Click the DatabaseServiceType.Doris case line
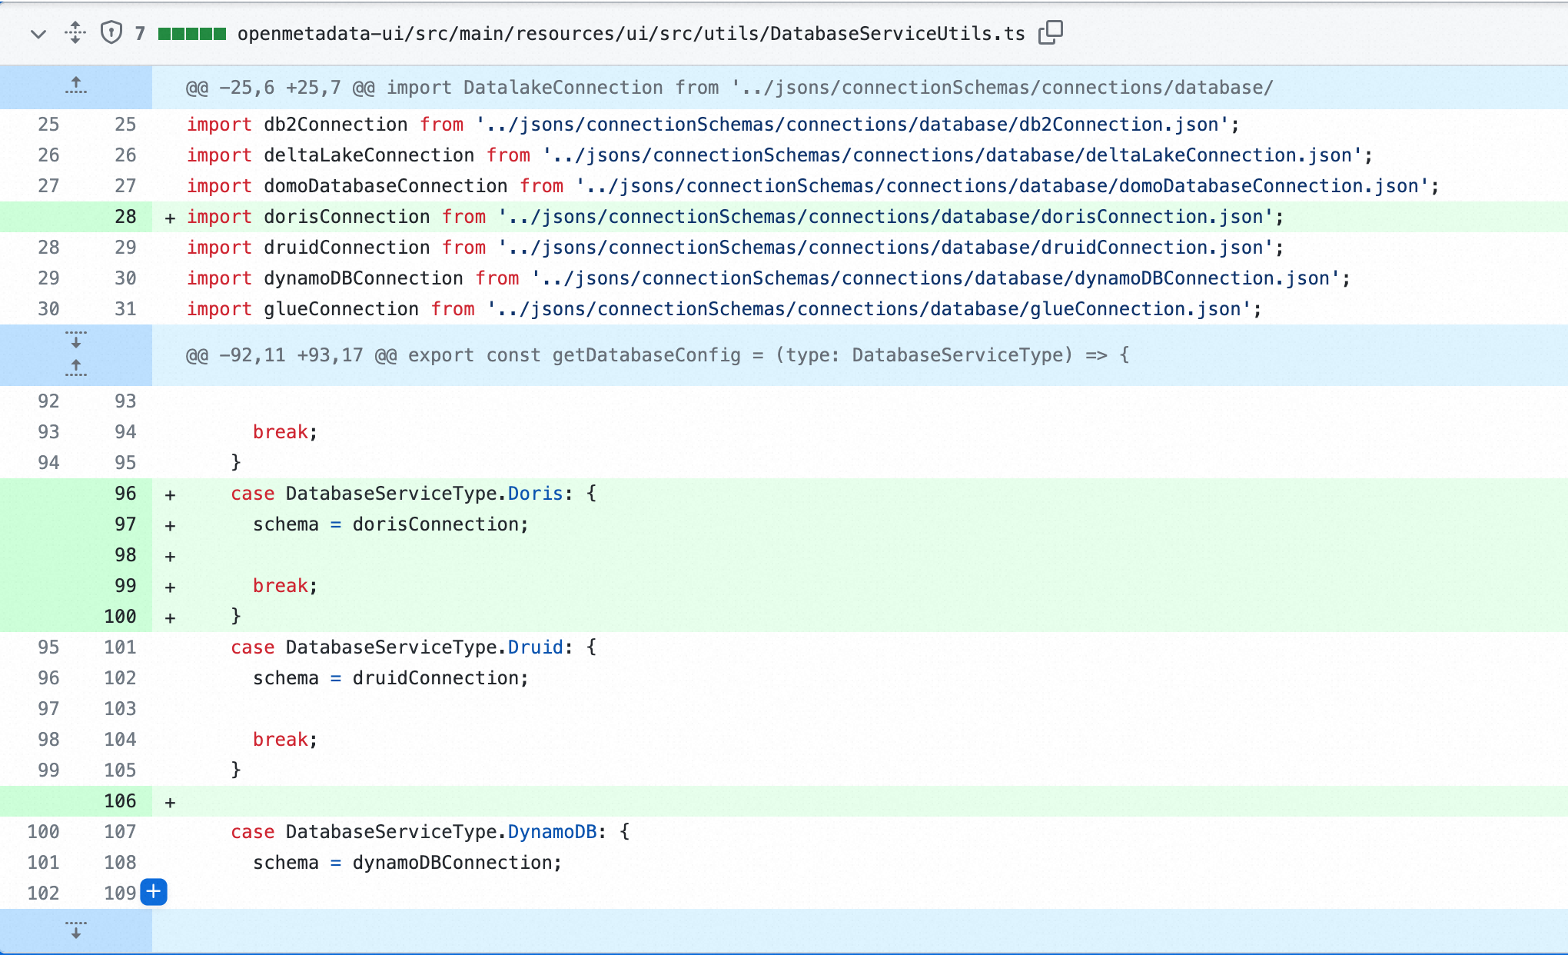Viewport: 1568px width, 955px height. 413,494
